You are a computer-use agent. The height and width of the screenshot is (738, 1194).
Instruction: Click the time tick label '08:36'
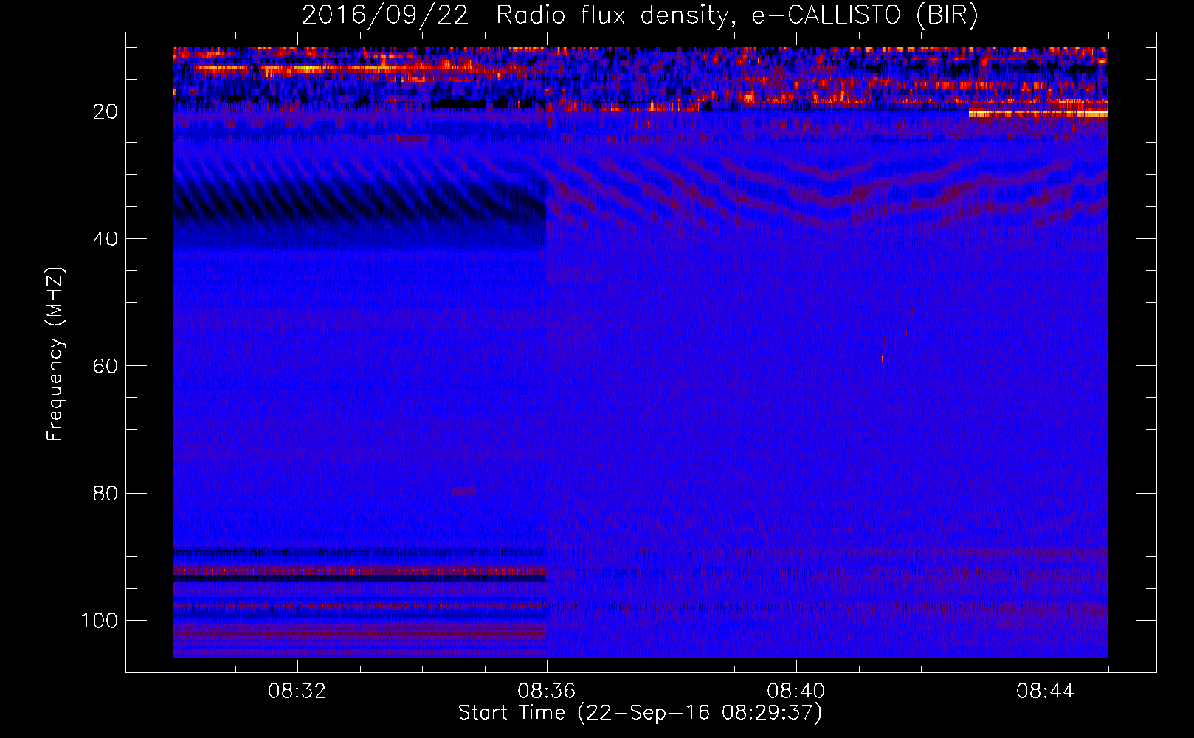point(547,692)
